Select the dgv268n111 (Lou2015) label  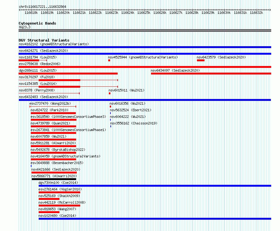coord(38,70)
